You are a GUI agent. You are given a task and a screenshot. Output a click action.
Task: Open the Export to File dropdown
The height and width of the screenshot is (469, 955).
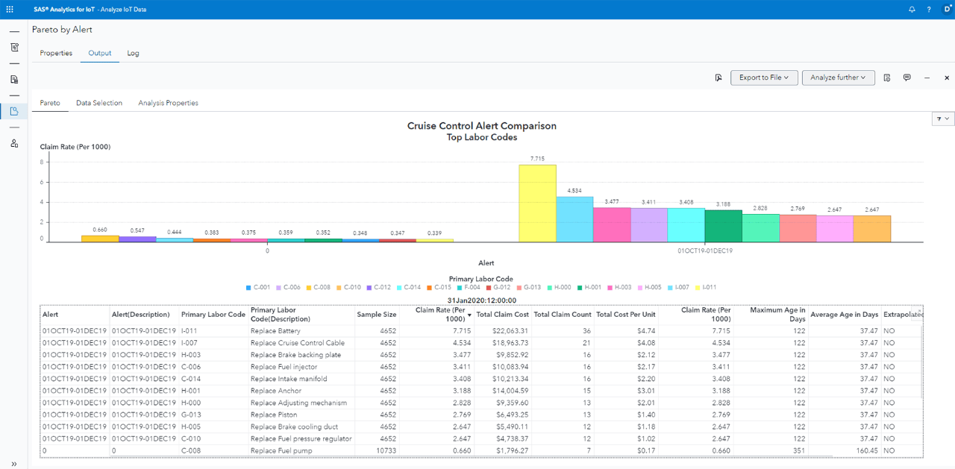(764, 78)
